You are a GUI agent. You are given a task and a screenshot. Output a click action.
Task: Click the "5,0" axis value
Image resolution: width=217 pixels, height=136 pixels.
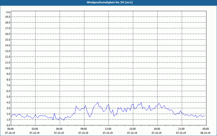[8, 97]
